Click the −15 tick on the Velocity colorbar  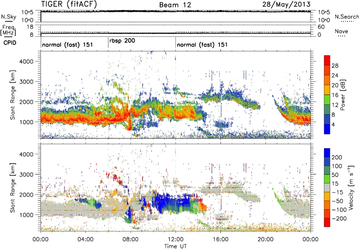(337, 192)
